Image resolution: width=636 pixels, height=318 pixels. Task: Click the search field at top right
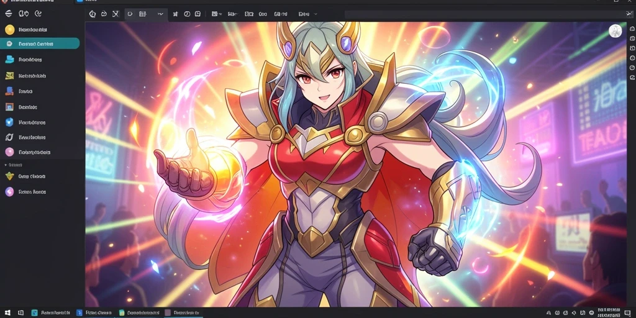(489, 14)
